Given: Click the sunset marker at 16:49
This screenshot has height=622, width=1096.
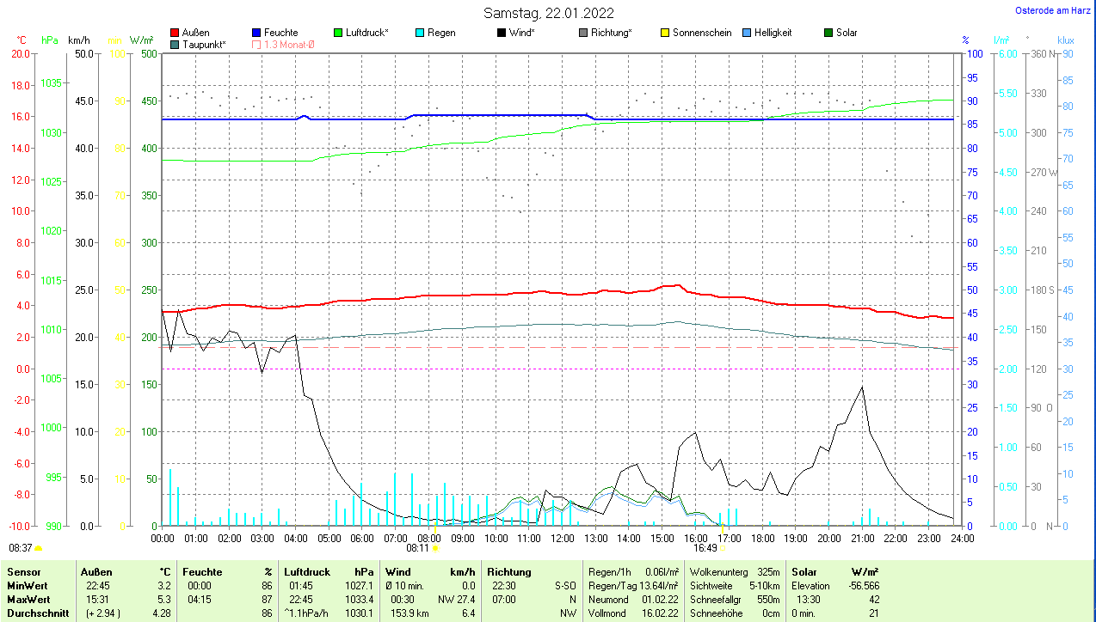Looking at the screenshot, I should click(723, 547).
